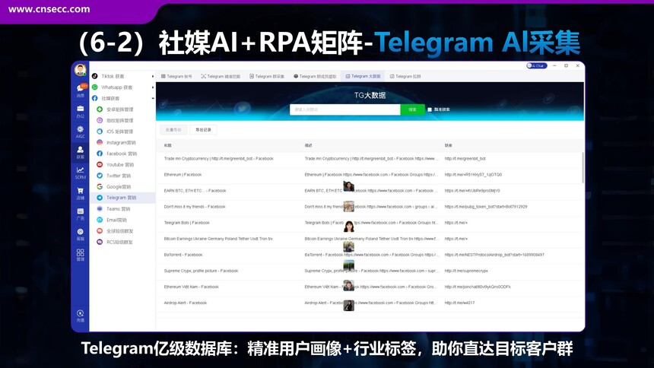Switch to the Telegram 拉群 tab
This screenshot has width=654, height=368.
point(405,76)
